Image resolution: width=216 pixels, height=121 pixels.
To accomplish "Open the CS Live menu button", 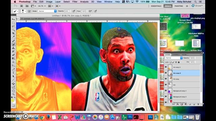I will coord(197,6).
